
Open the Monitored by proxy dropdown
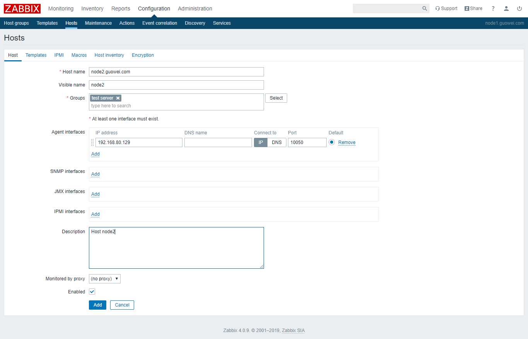click(105, 279)
